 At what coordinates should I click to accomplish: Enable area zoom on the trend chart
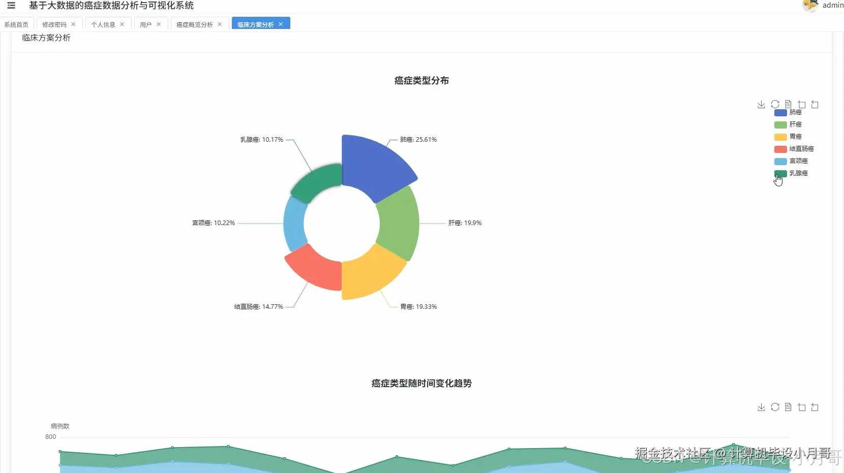(x=801, y=407)
